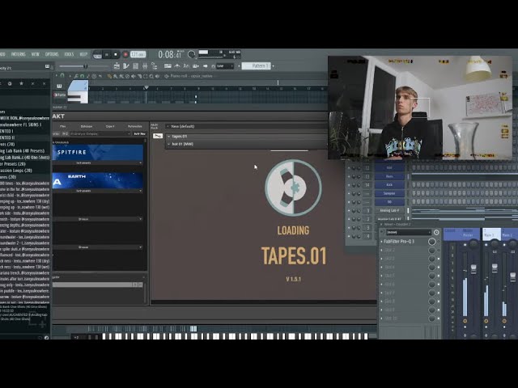Select the piano roll select tool

[x=146, y=76]
